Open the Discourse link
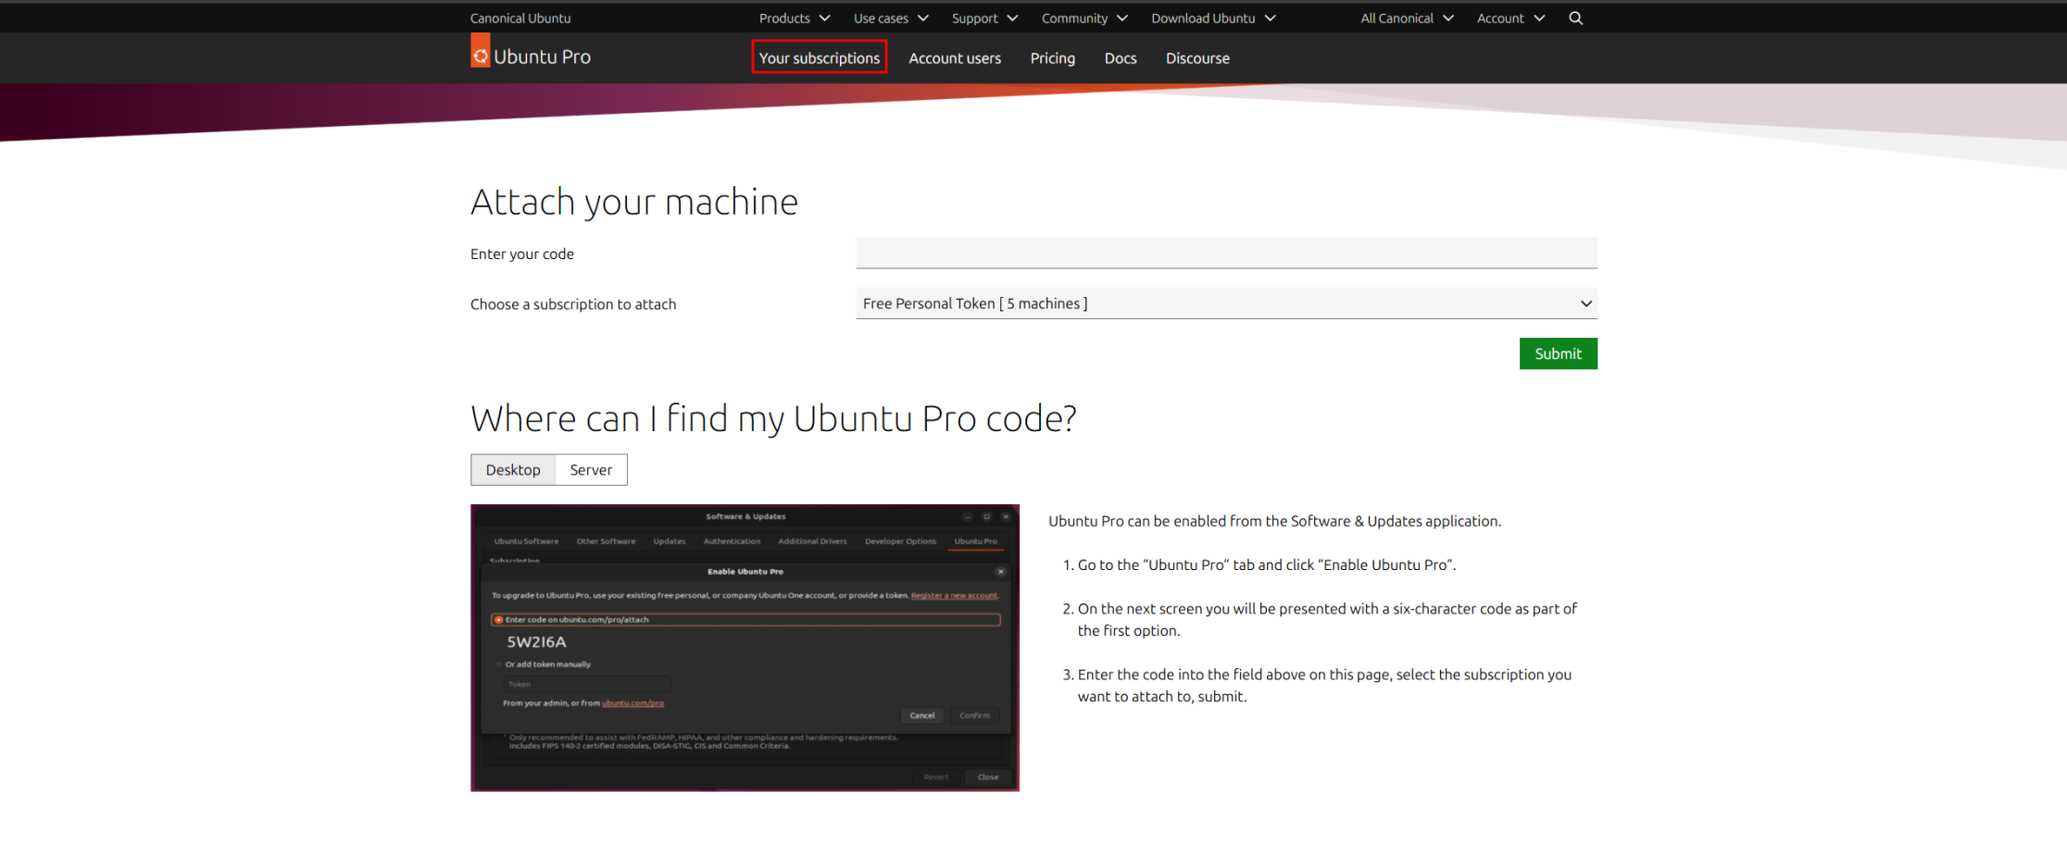This screenshot has width=2067, height=855. pos(1197,58)
